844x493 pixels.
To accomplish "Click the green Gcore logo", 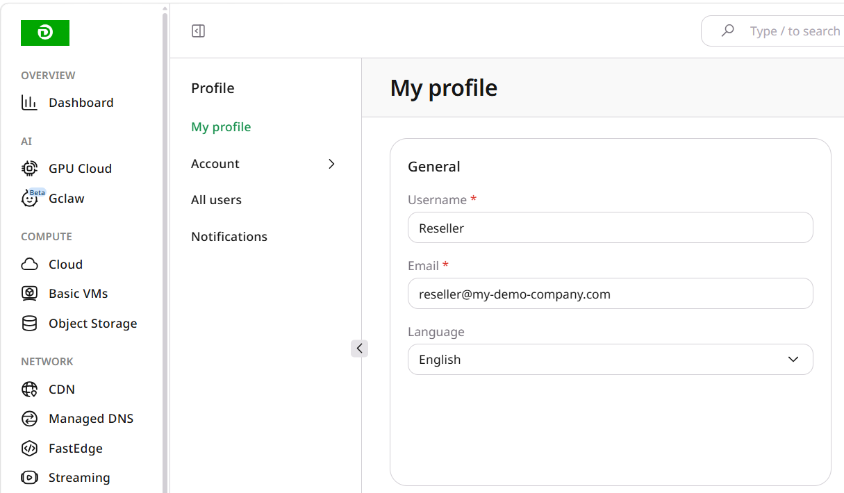I will click(x=45, y=33).
